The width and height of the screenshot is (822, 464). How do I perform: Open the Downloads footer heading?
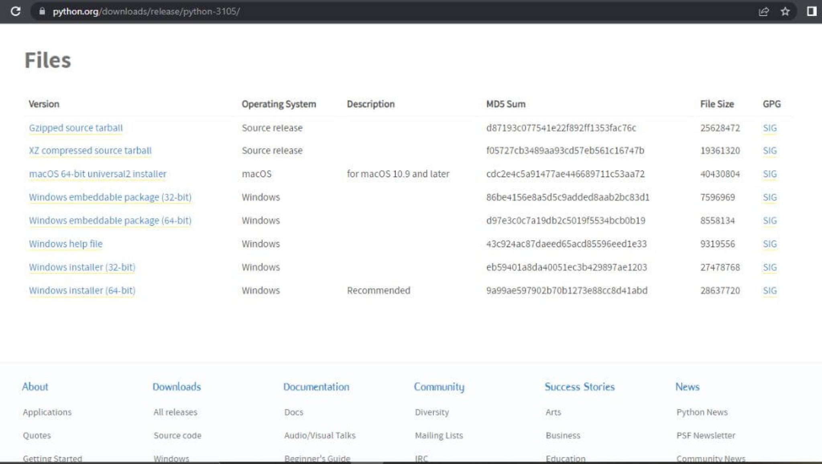click(x=177, y=387)
